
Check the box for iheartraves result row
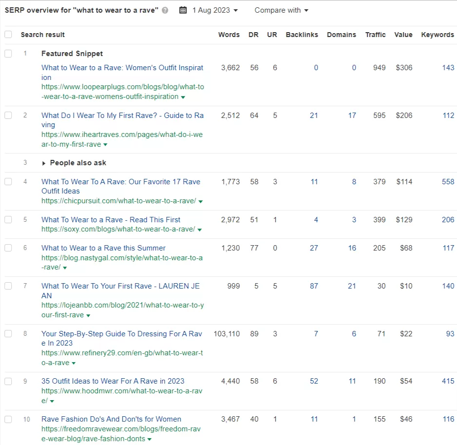coord(8,115)
